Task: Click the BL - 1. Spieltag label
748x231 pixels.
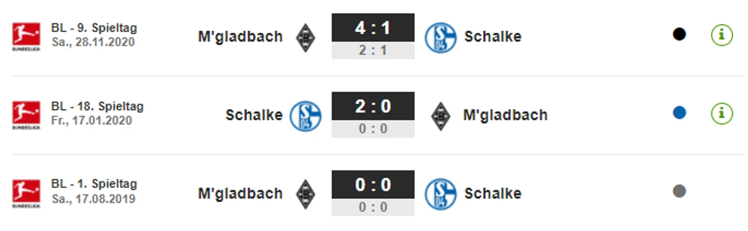Action: pyautogui.click(x=94, y=184)
